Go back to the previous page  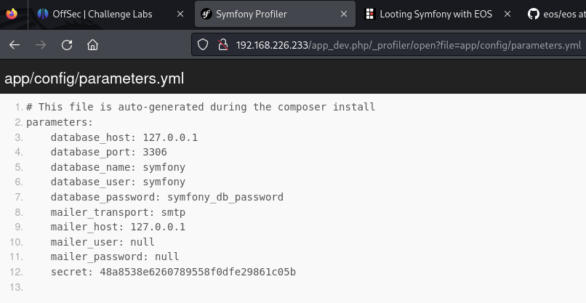pos(14,45)
